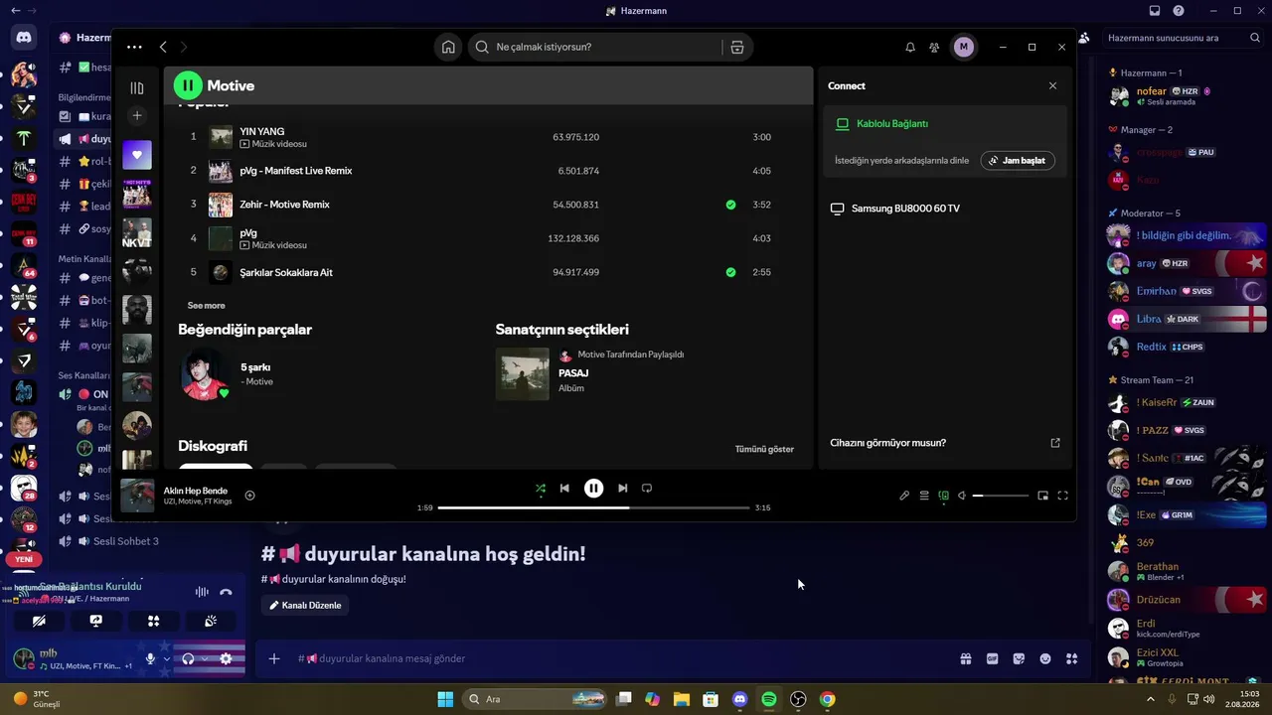Viewport: 1272px width, 715px height.
Task: Mute Spotify with the speaker icon
Action: click(x=962, y=496)
